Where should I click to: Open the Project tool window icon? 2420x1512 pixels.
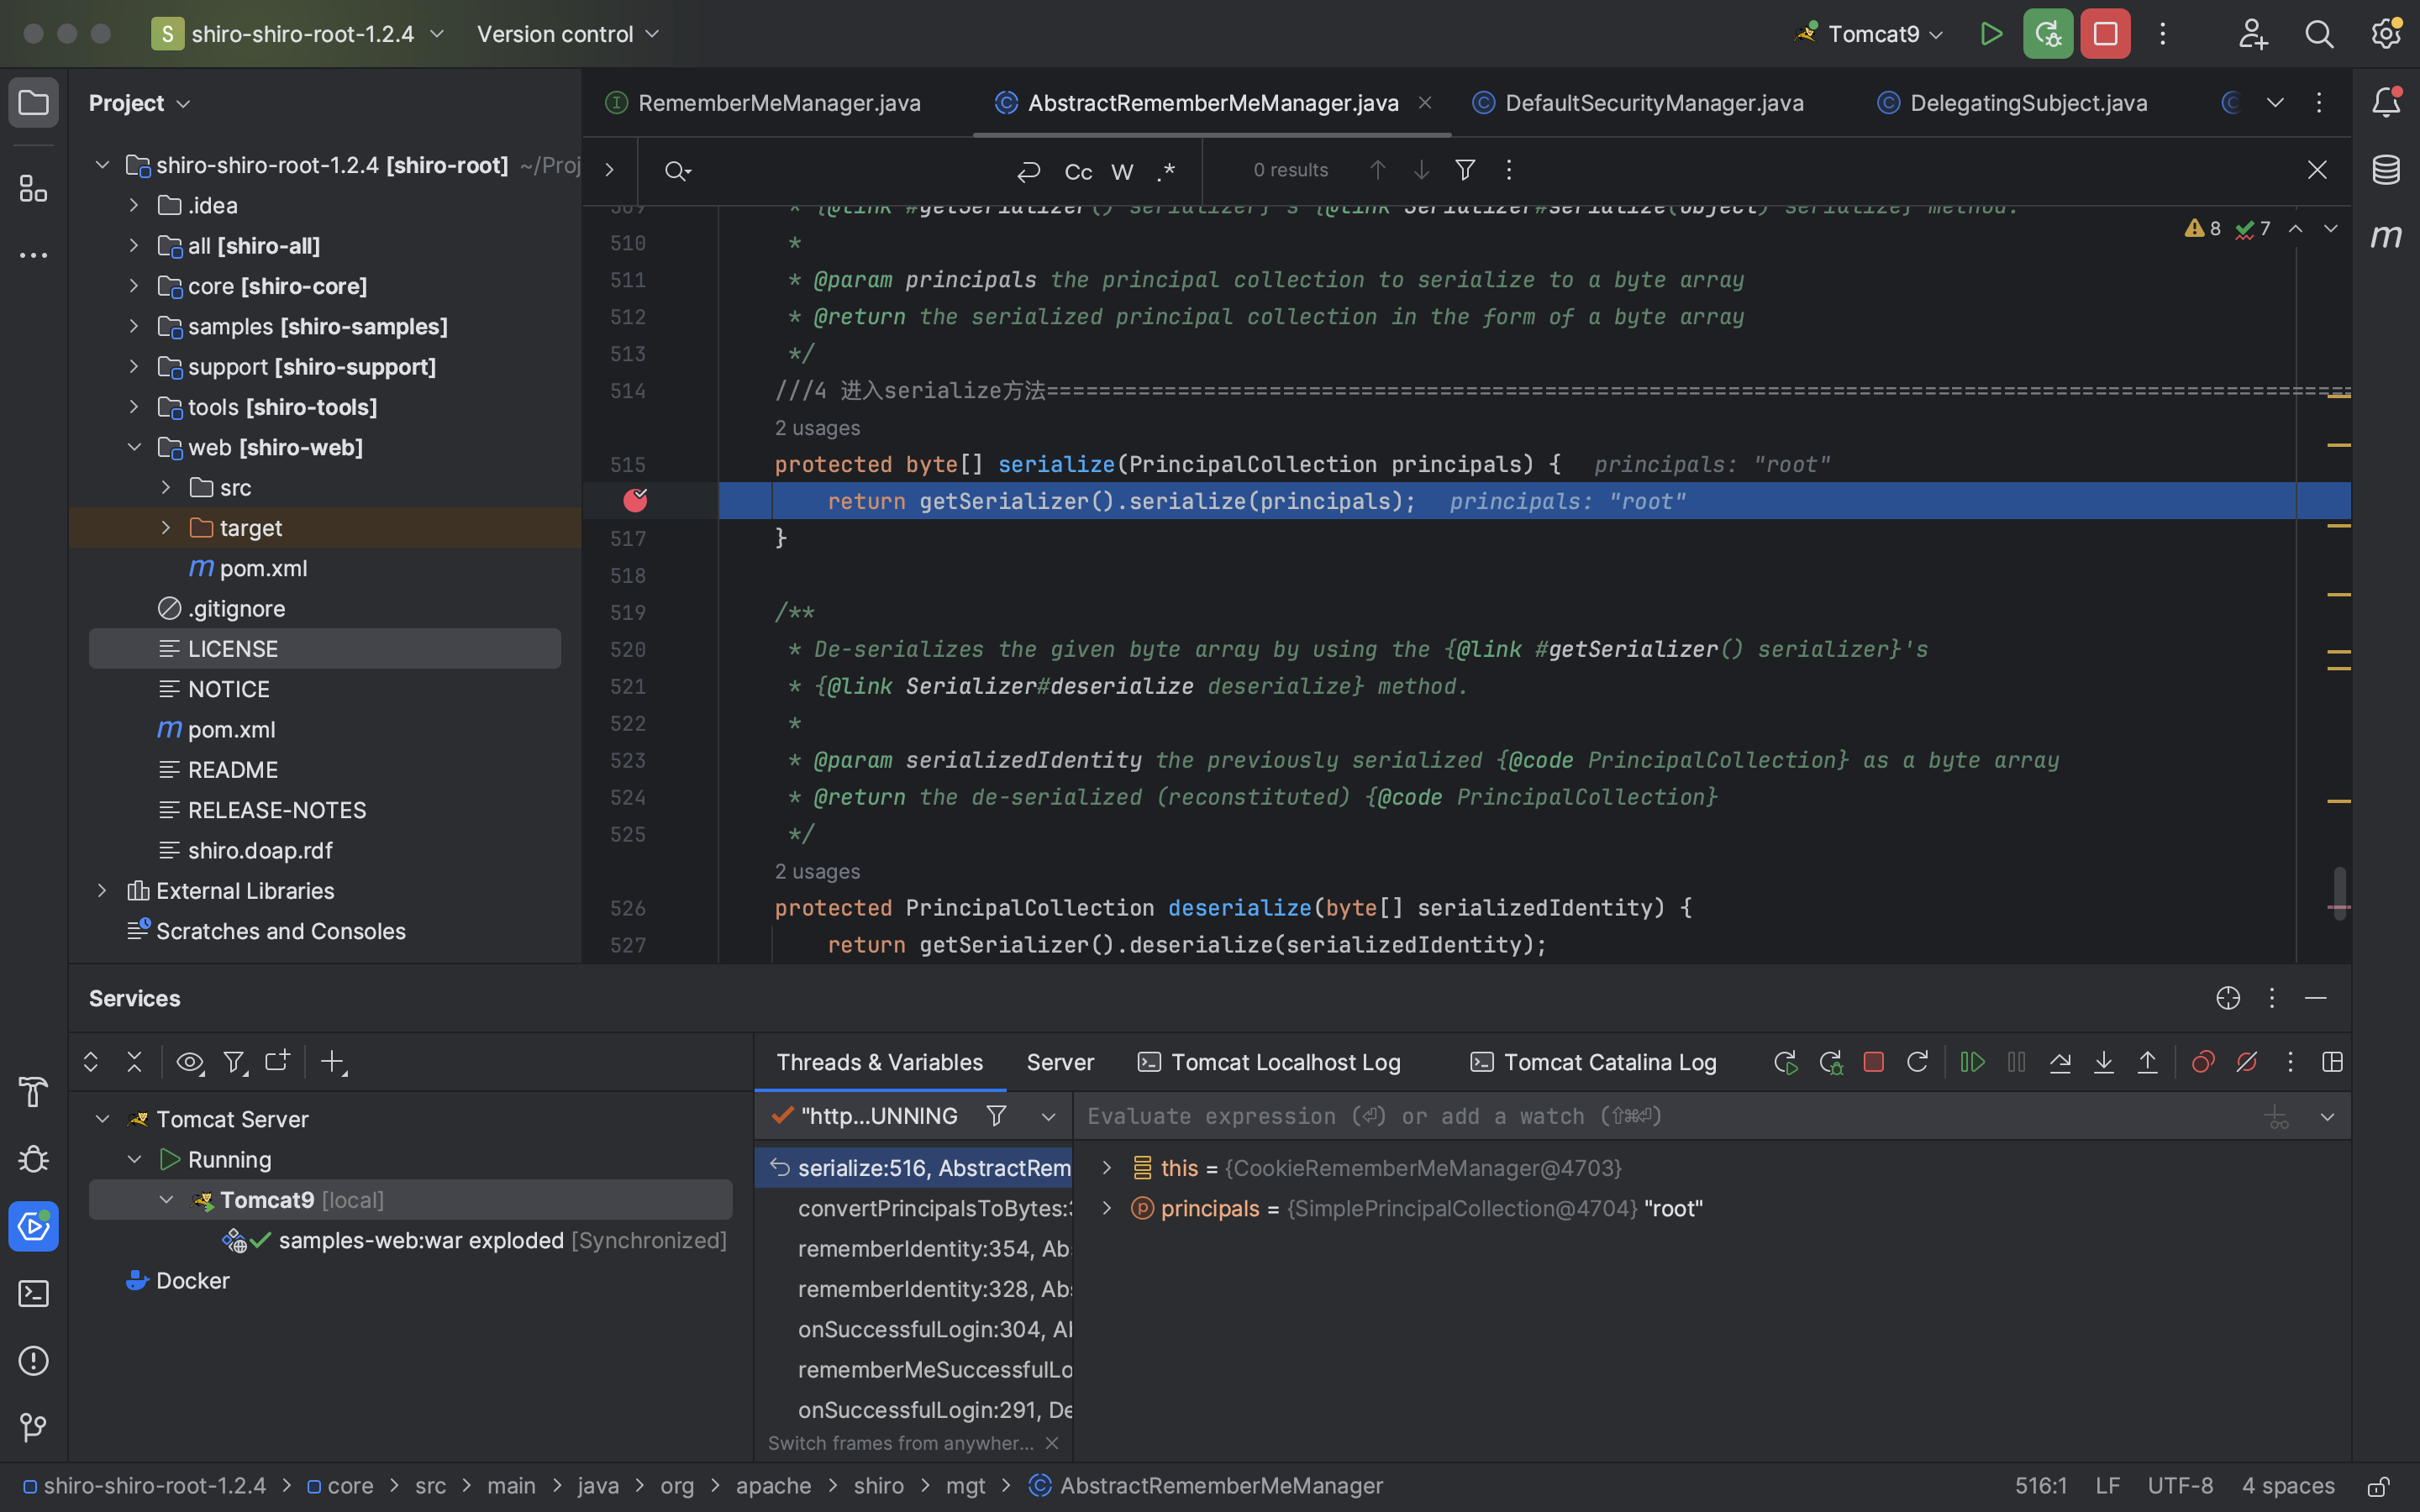(x=33, y=102)
